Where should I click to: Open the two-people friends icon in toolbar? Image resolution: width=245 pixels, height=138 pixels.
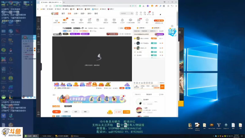pyautogui.click(x=139, y=20)
